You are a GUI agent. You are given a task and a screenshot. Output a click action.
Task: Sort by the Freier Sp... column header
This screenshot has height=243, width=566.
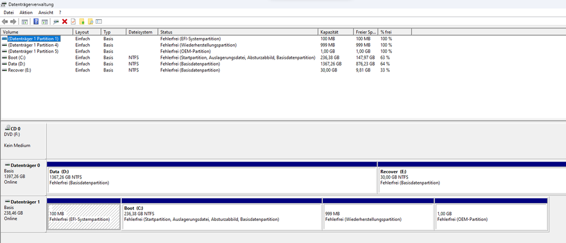(x=366, y=32)
